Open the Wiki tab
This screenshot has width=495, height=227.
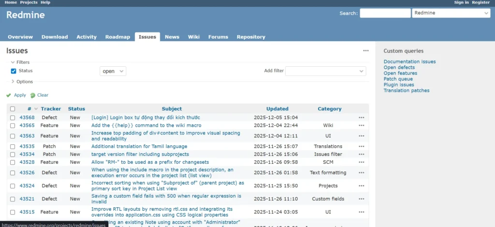pyautogui.click(x=194, y=37)
